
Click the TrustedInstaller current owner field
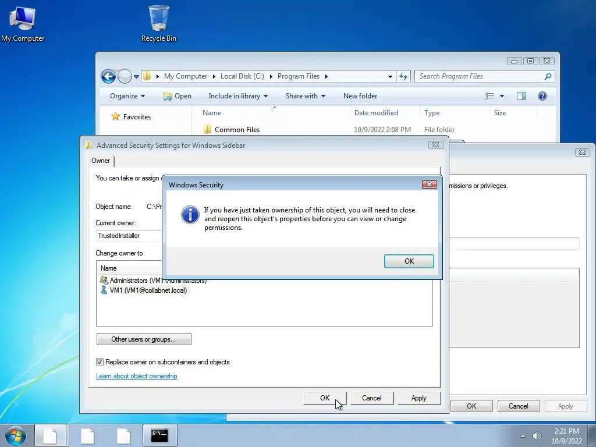click(129, 236)
